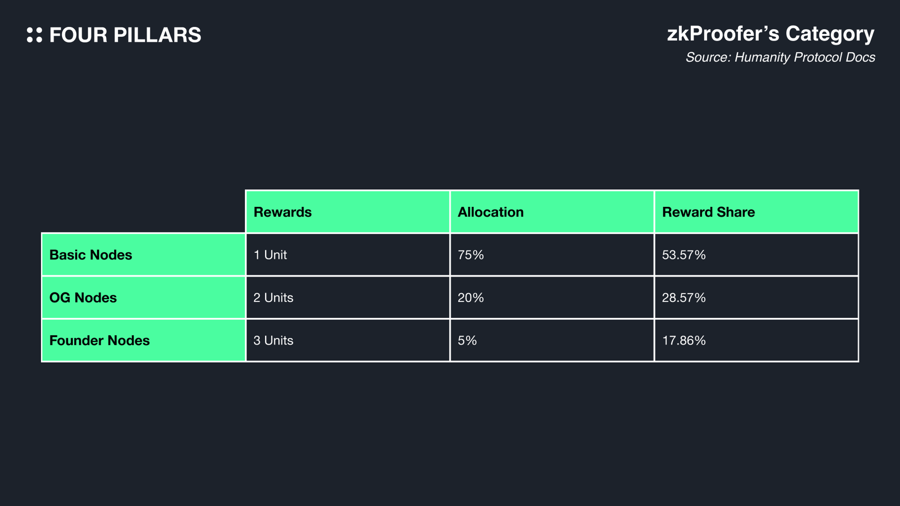Click the zkProofer's Category title
Viewport: 900px width, 506px height.
coord(770,34)
